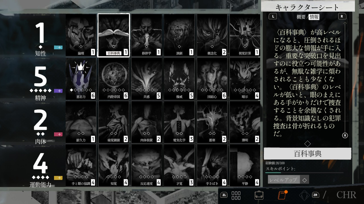The height and width of the screenshot is (204, 364).
Task: Click the experience progress bar
Action: (x=305, y=173)
